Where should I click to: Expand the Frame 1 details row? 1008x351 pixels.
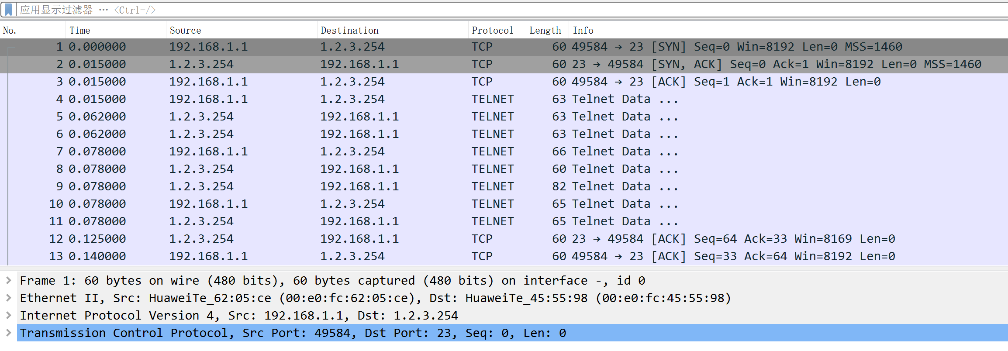(8, 280)
